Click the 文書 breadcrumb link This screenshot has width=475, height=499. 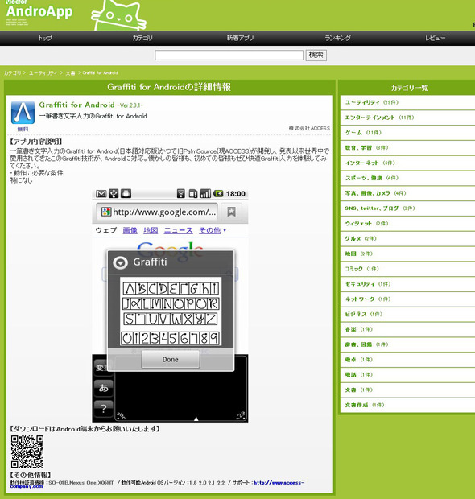click(70, 73)
